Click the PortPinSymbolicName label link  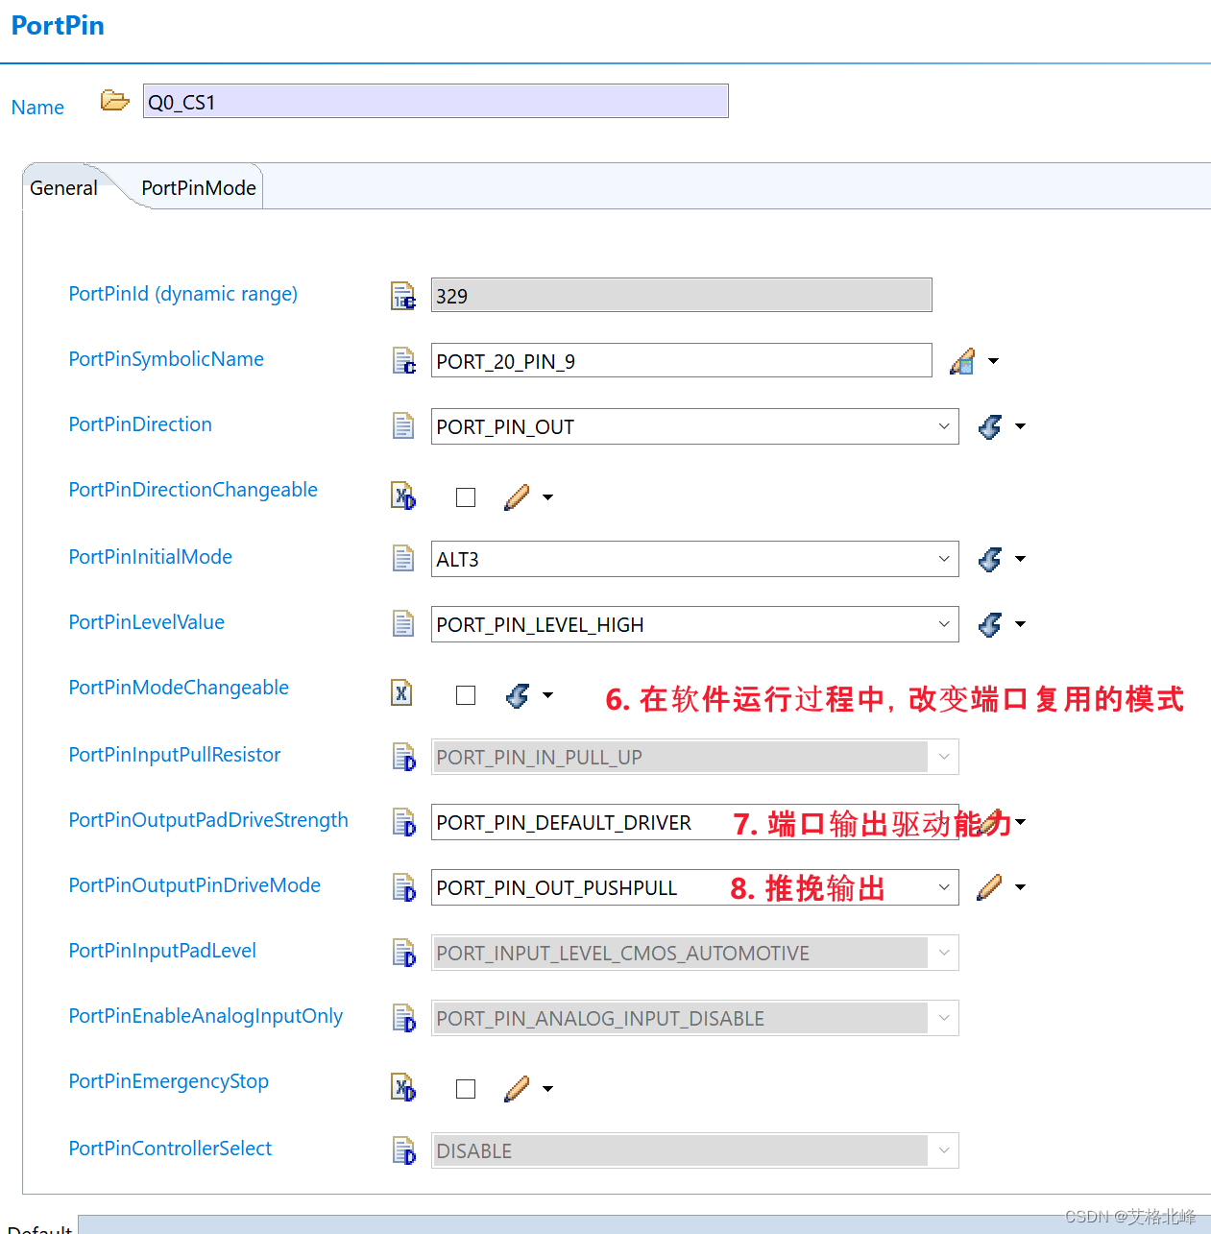coord(165,359)
